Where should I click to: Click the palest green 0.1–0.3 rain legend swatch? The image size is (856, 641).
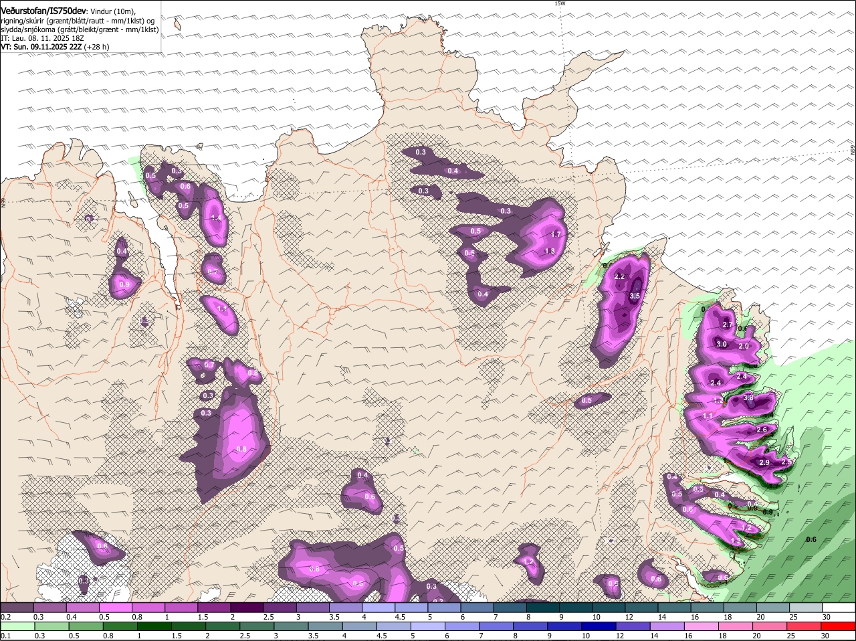pos(18,626)
